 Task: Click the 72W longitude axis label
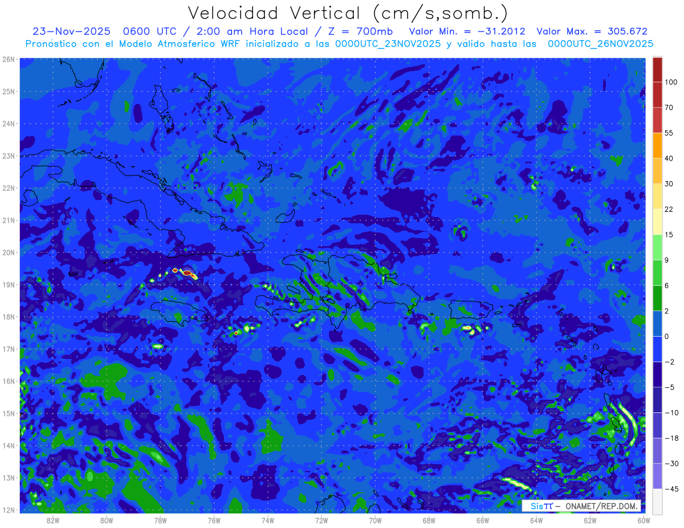[321, 520]
